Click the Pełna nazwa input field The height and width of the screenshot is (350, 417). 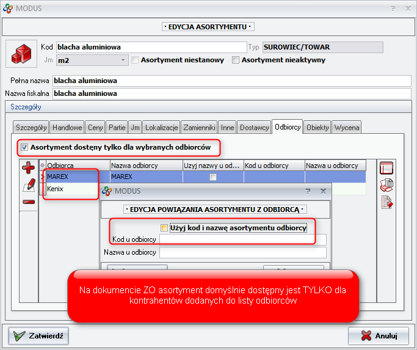[231, 81]
